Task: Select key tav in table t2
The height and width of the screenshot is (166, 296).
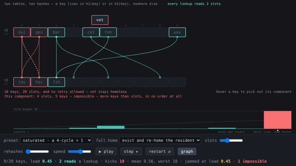Action: click(x=22, y=82)
